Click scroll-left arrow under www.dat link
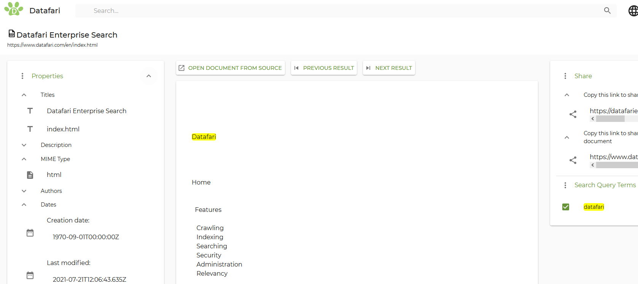Viewport: 638px width, 284px height. (593, 165)
